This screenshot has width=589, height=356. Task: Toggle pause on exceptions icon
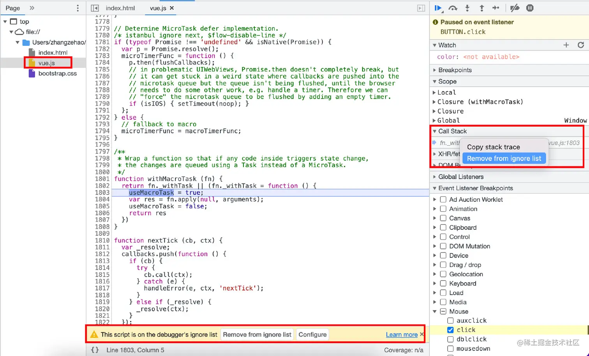click(x=530, y=8)
